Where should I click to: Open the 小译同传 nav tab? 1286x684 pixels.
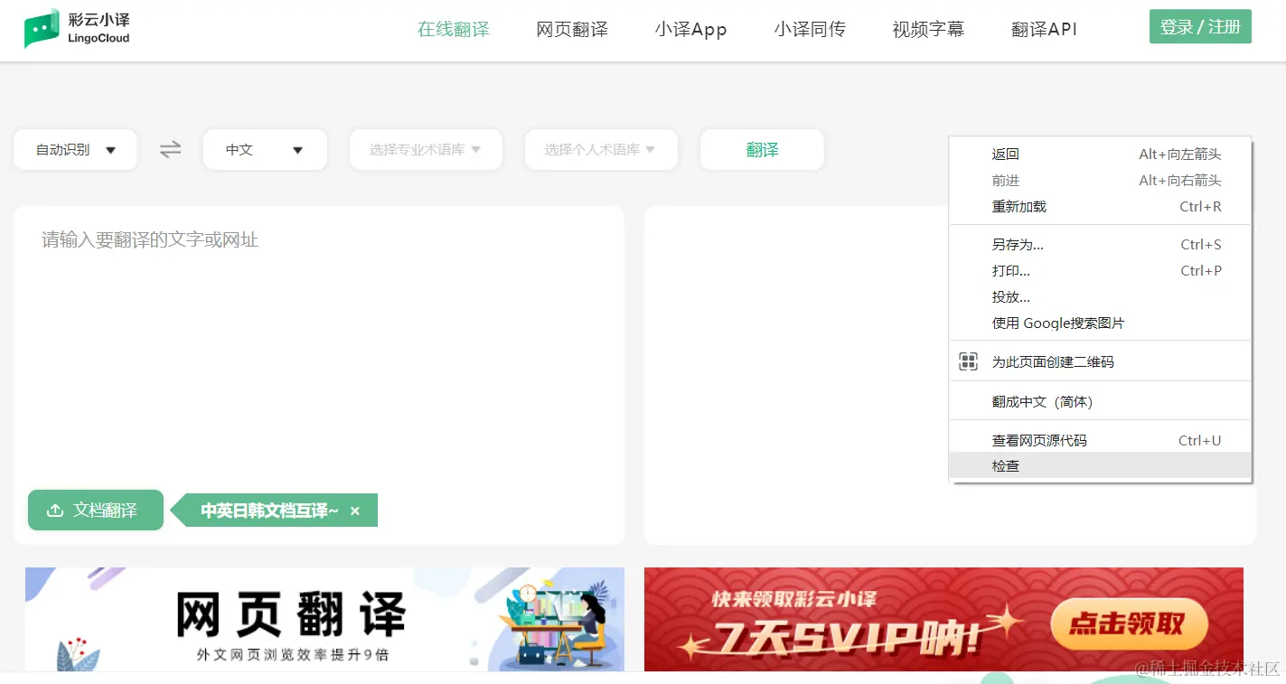810,30
